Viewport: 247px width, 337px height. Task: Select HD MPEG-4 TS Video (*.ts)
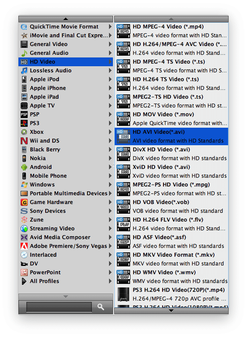coord(171,67)
